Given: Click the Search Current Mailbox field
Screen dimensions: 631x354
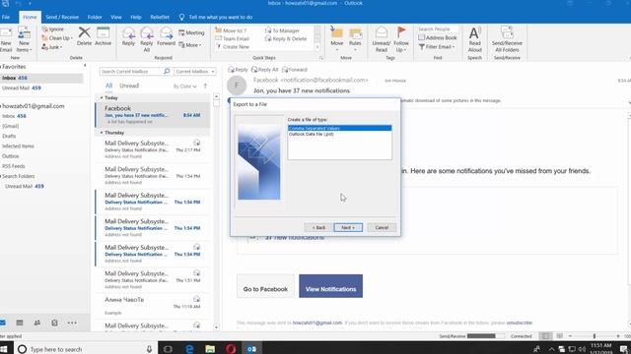Looking at the screenshot, I should click(x=131, y=72).
